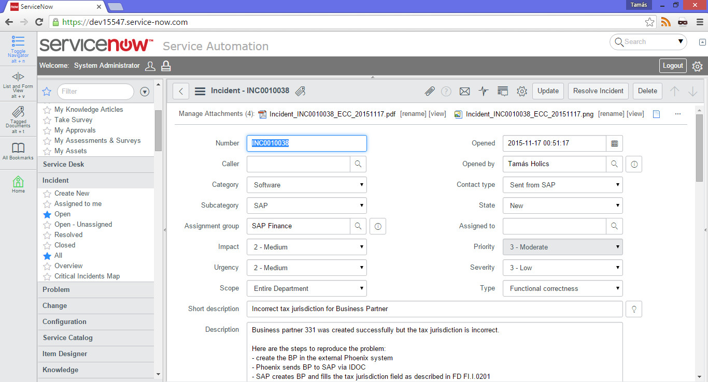Click the email envelope icon

coord(465,91)
